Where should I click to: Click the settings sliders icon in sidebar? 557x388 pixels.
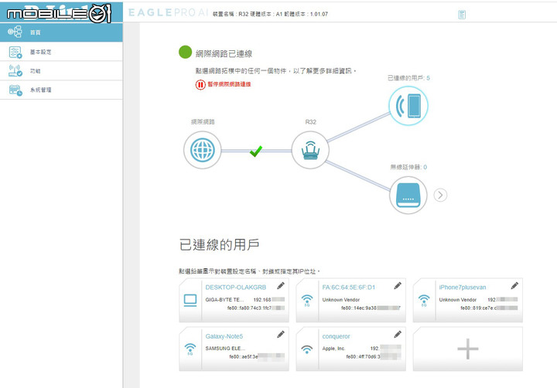click(15, 53)
